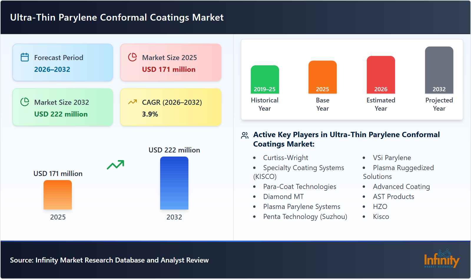
Task: Click the orange 2025 market size bar
Action: (58, 195)
